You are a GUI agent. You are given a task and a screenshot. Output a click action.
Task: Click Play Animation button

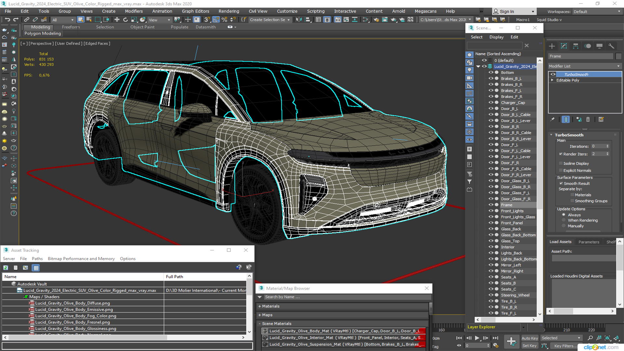tap(477, 338)
